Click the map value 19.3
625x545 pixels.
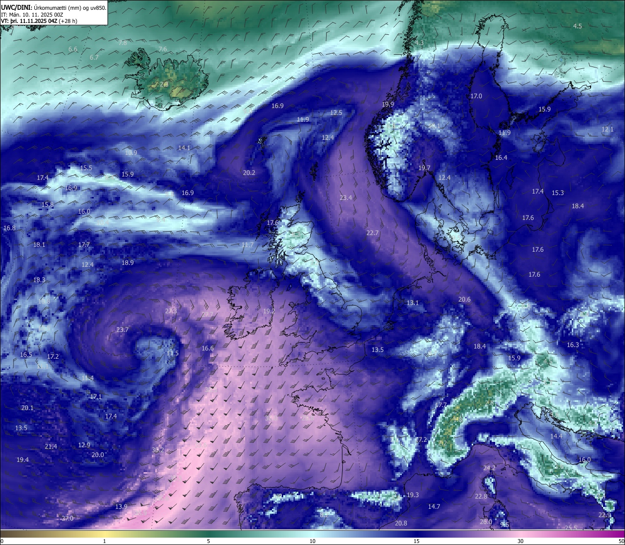point(413,495)
